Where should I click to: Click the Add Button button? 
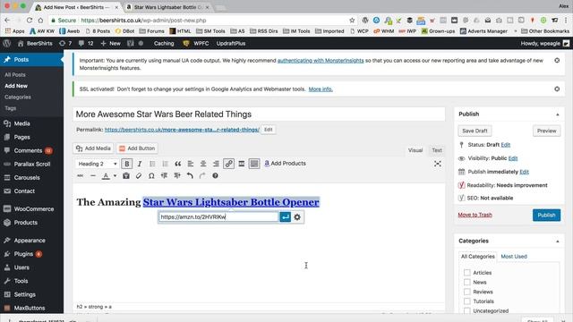(137, 148)
